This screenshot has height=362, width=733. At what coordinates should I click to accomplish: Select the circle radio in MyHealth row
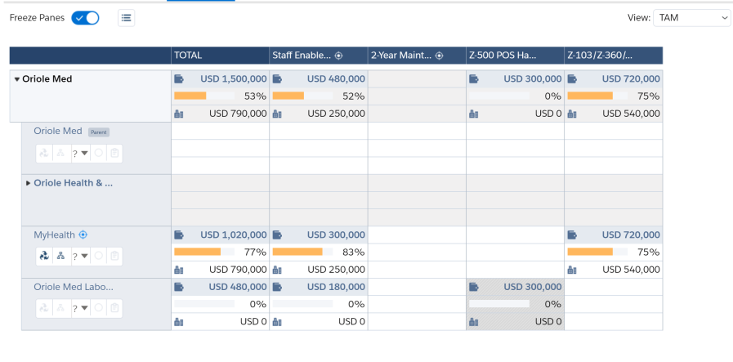coord(98,256)
